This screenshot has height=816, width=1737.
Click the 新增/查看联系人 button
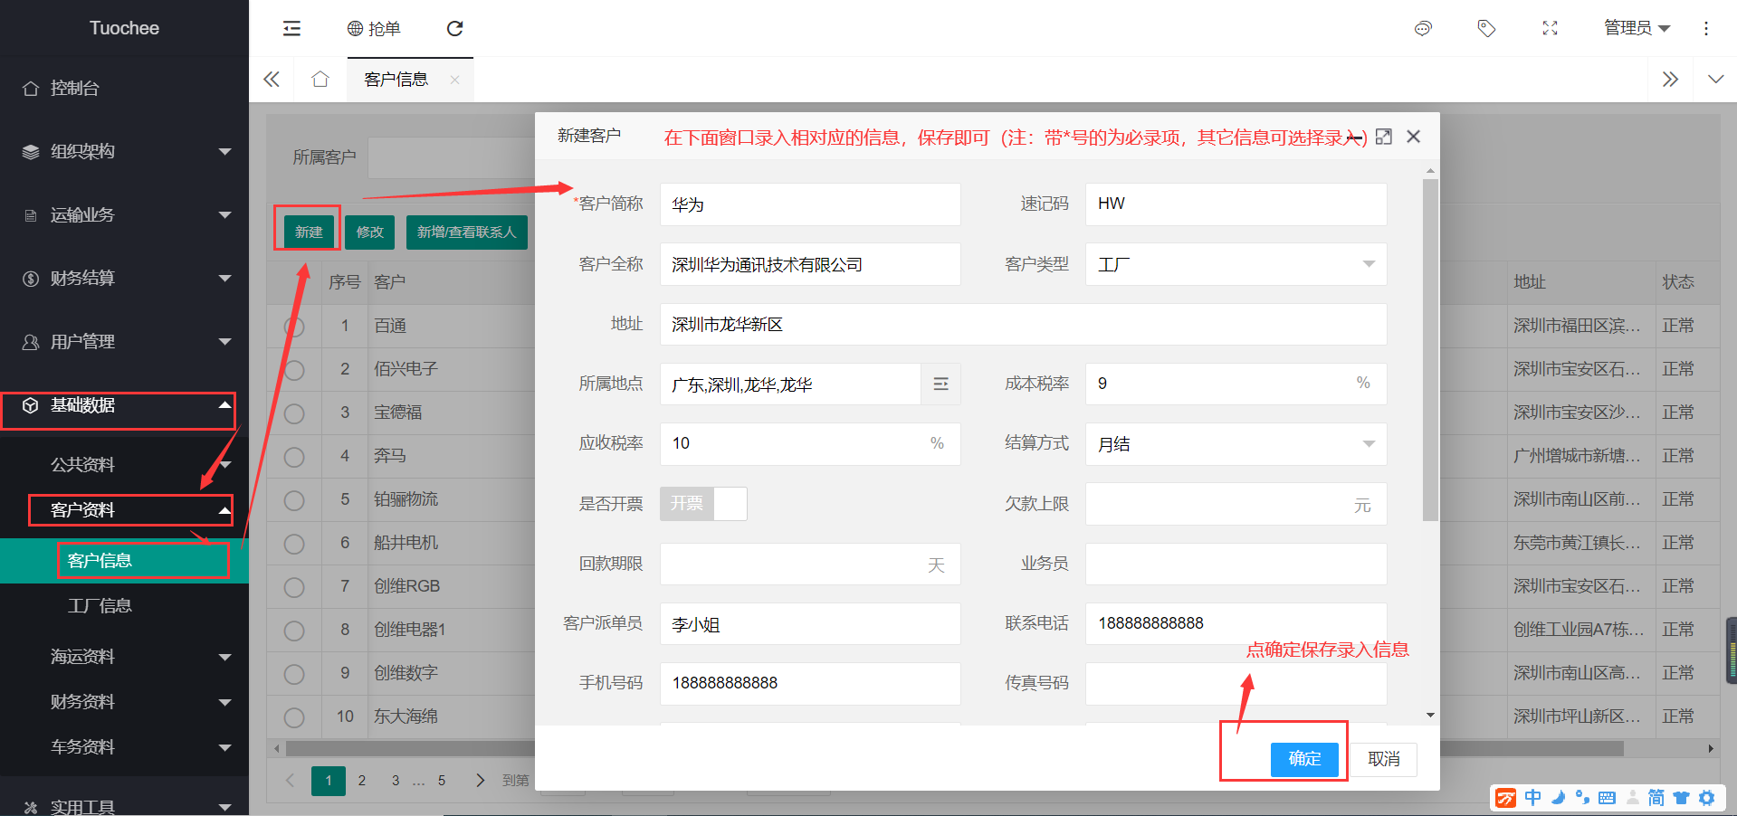point(466,232)
